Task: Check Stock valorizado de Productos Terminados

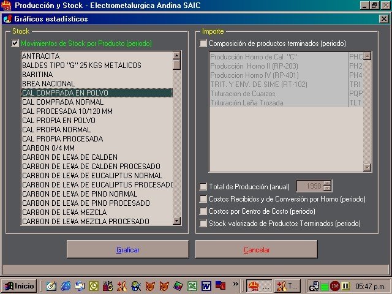Action: click(x=203, y=223)
